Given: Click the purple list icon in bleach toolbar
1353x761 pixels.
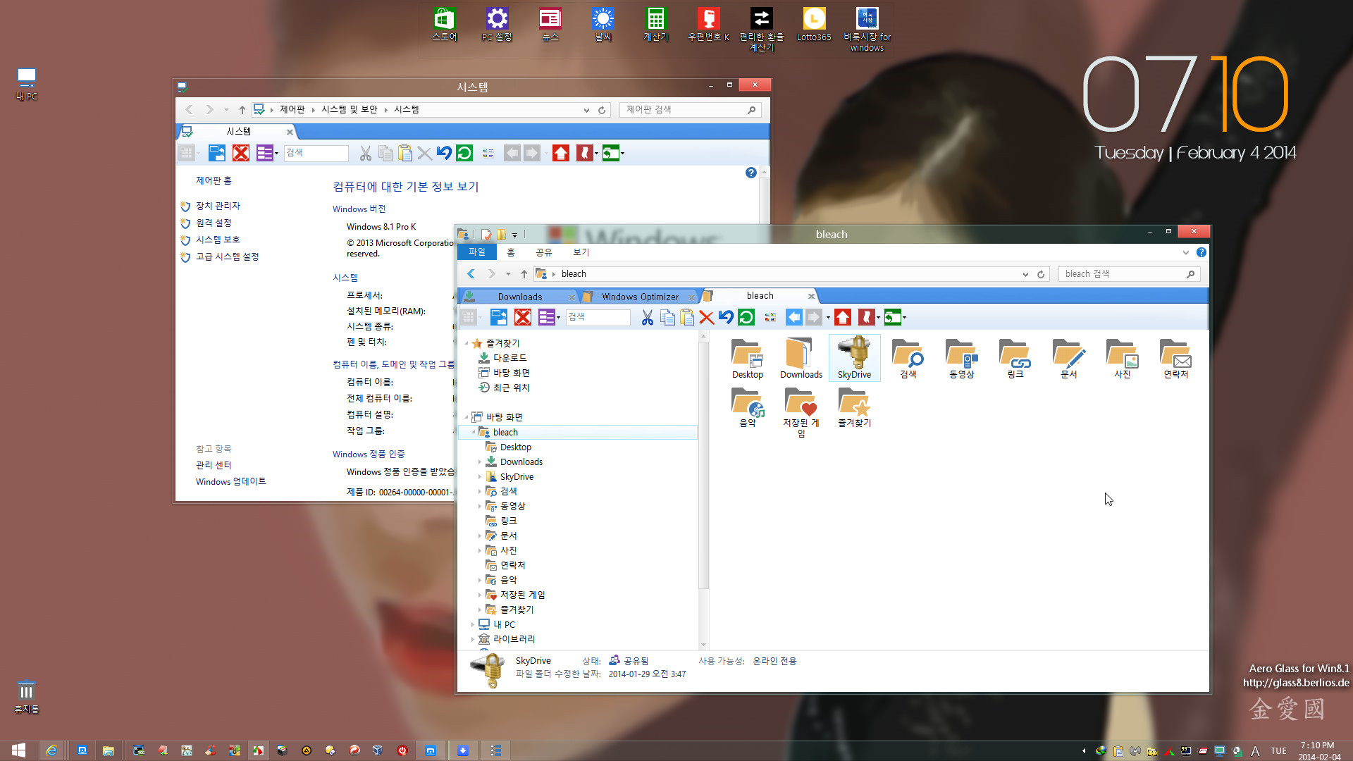Looking at the screenshot, I should (546, 318).
